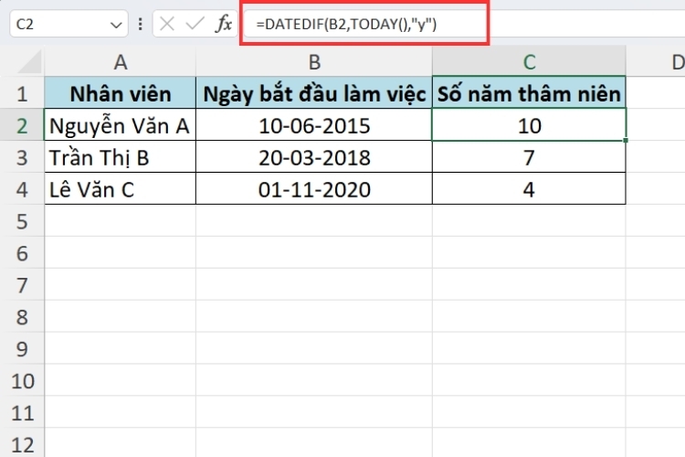Viewport: 685px width, 457px height.
Task: Click the fill handle of cell C2
Action: pyautogui.click(x=626, y=141)
